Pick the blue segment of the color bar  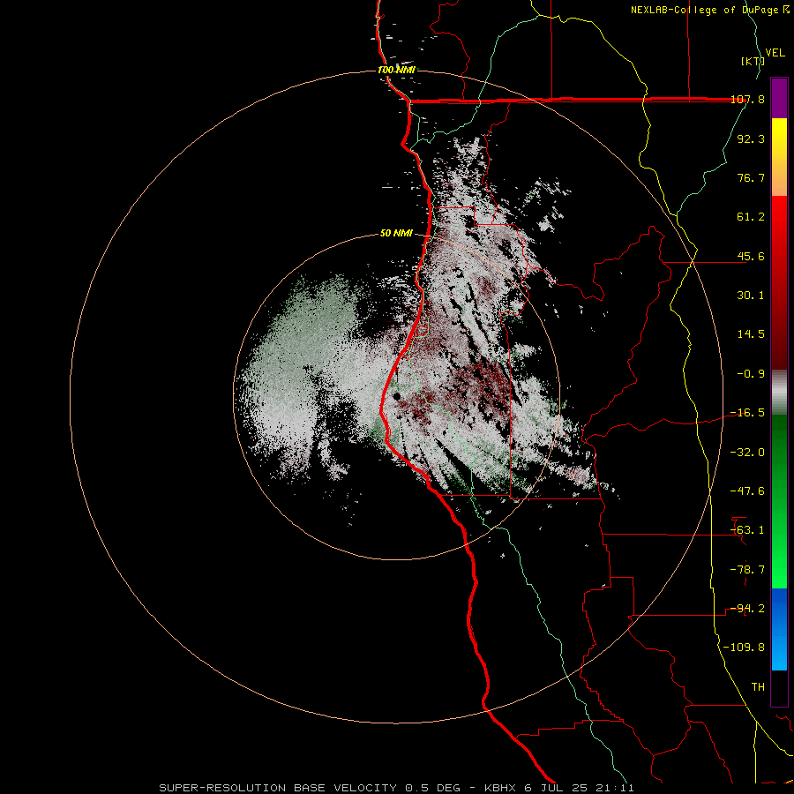point(779,629)
